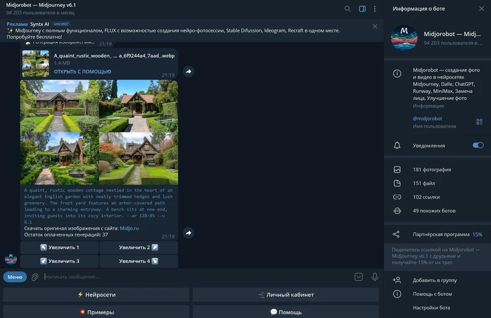
Task: Click the attachment paperclip icon
Action: 35,277
